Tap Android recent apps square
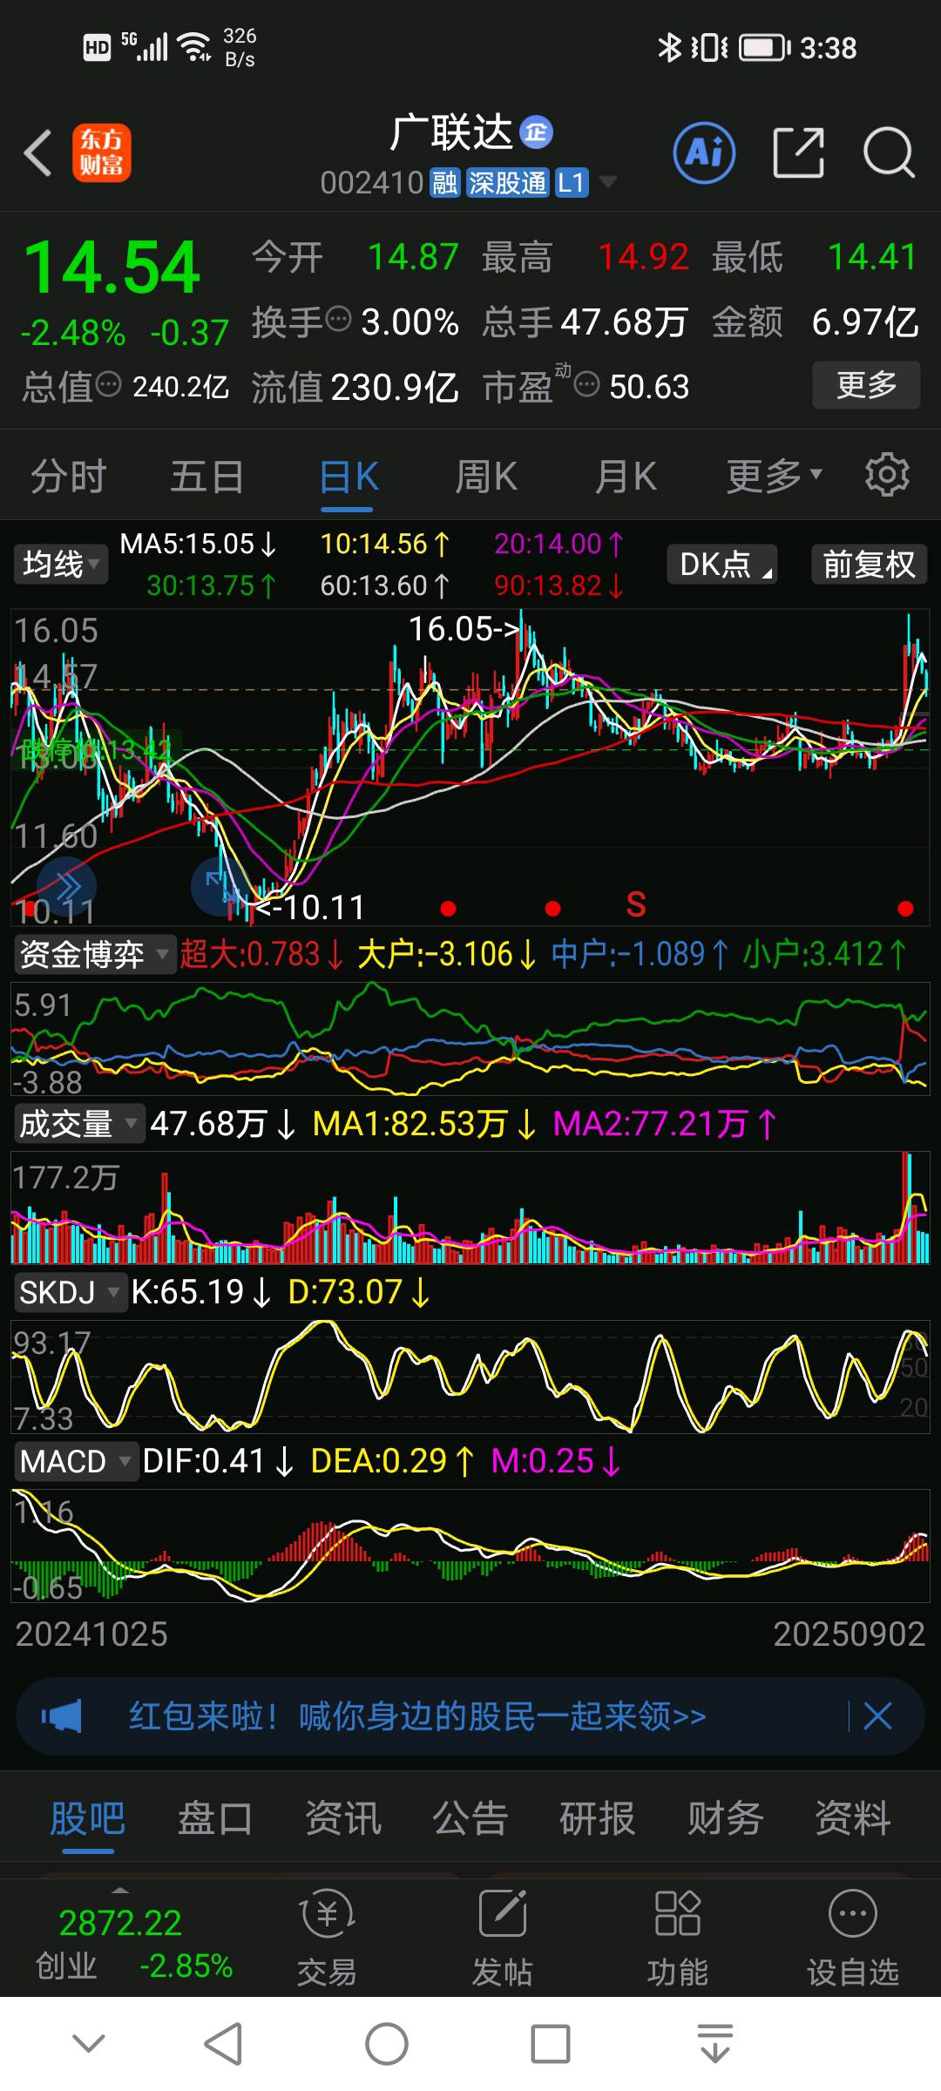 (x=551, y=2043)
